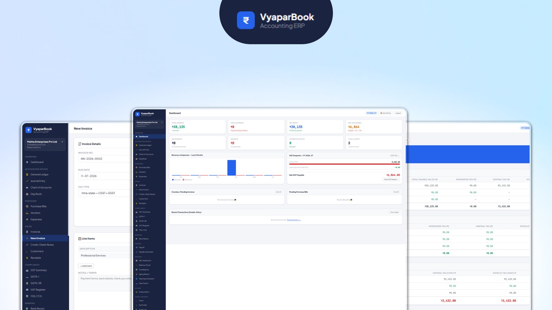Open Trial Balance in the Dashboard window sidebar

(149, 270)
